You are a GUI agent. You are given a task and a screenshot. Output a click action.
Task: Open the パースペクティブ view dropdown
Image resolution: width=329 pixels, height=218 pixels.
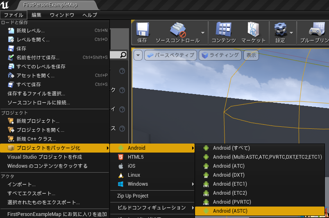170,55
